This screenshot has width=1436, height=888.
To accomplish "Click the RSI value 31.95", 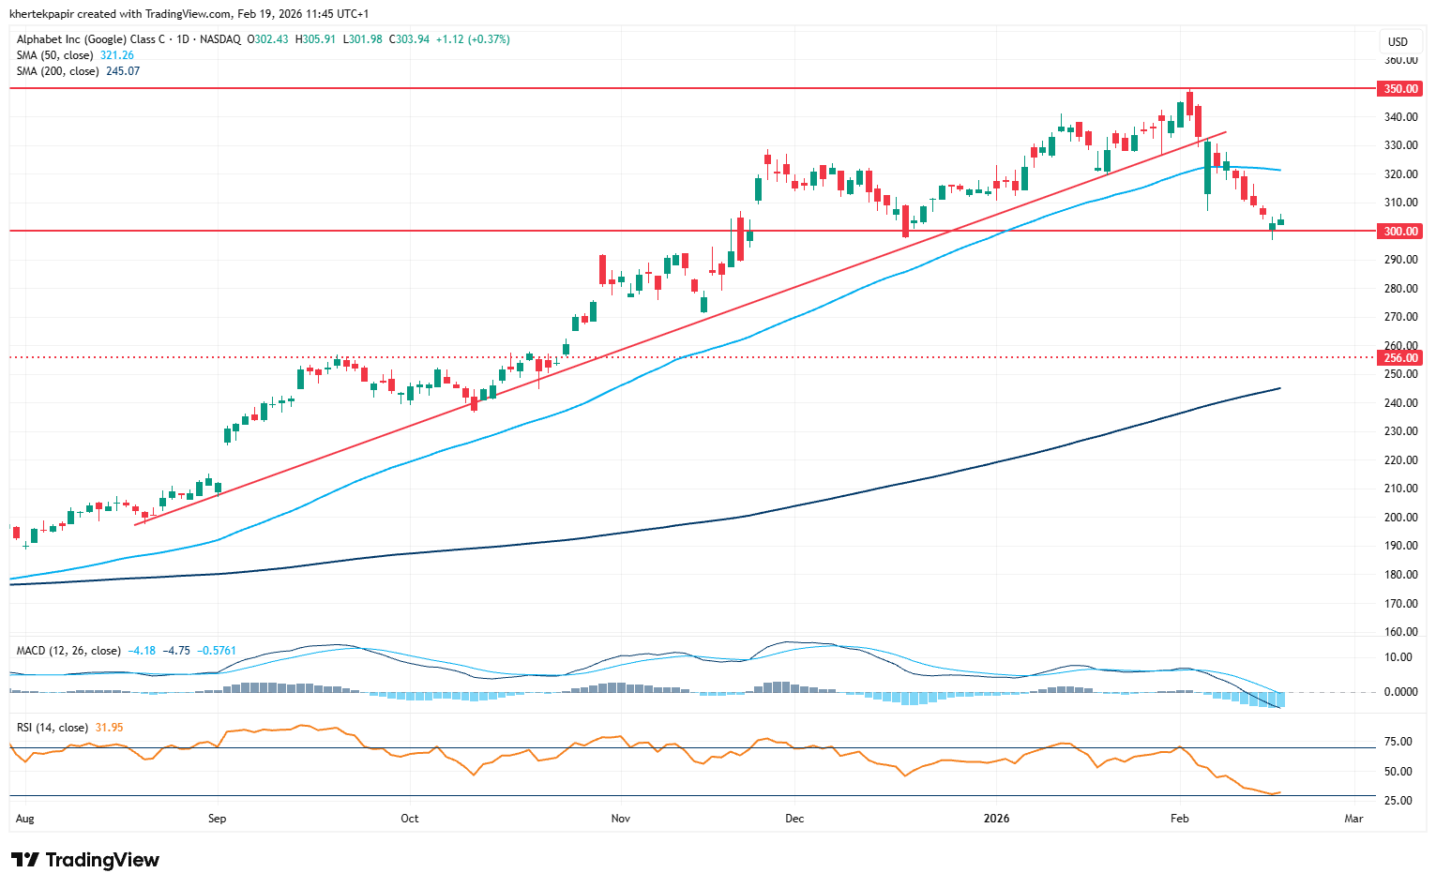I will 110,728.
